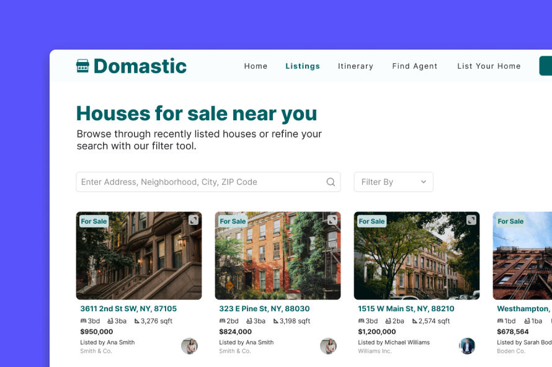552x367 pixels.
Task: Click bath icon on 323 E Pine St card
Action: pos(249,321)
